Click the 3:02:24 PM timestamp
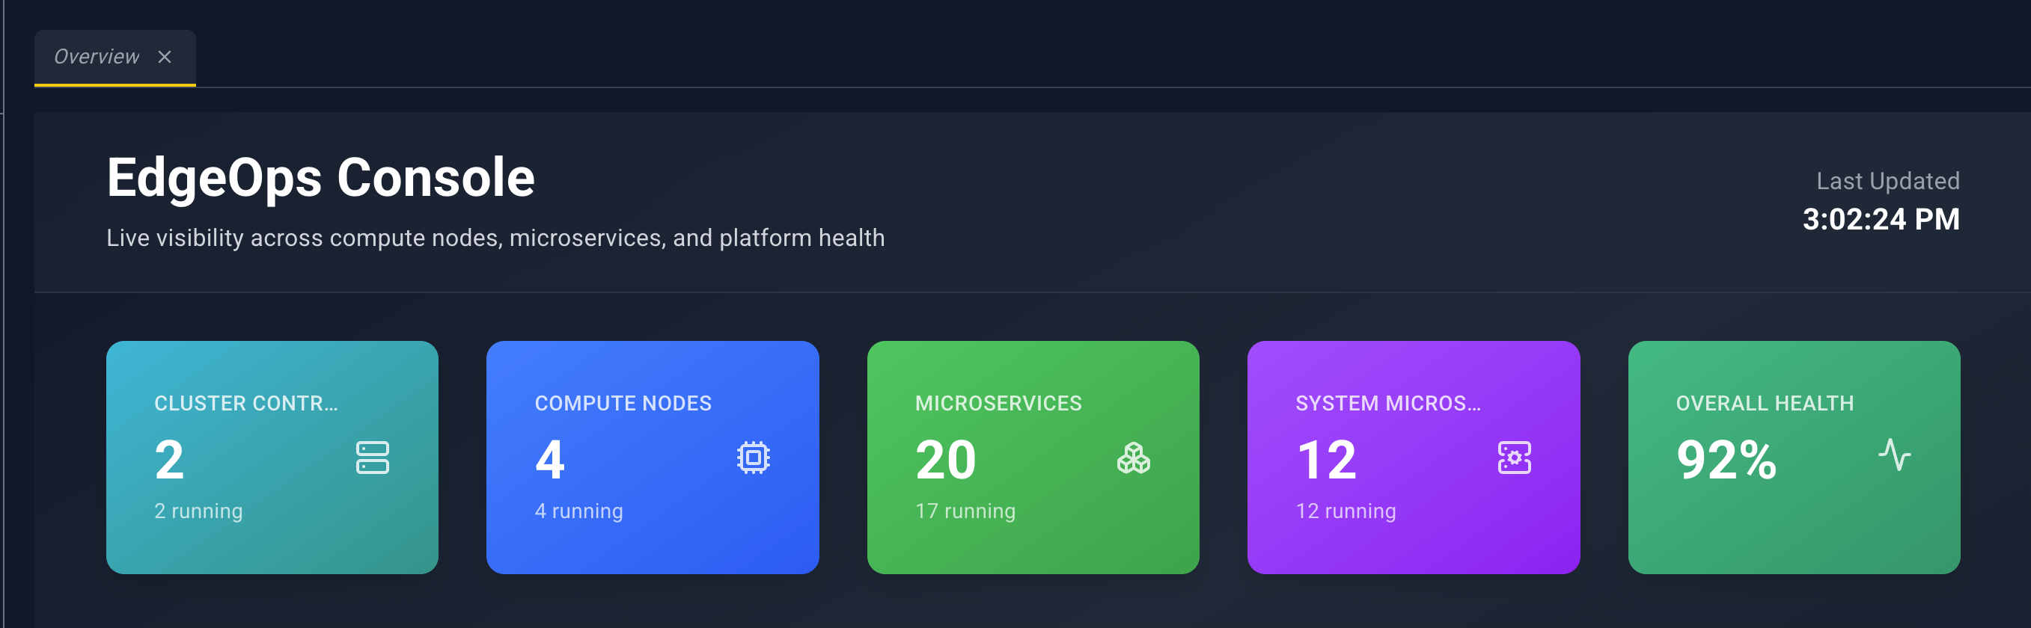This screenshot has width=2031, height=628. tap(1881, 220)
